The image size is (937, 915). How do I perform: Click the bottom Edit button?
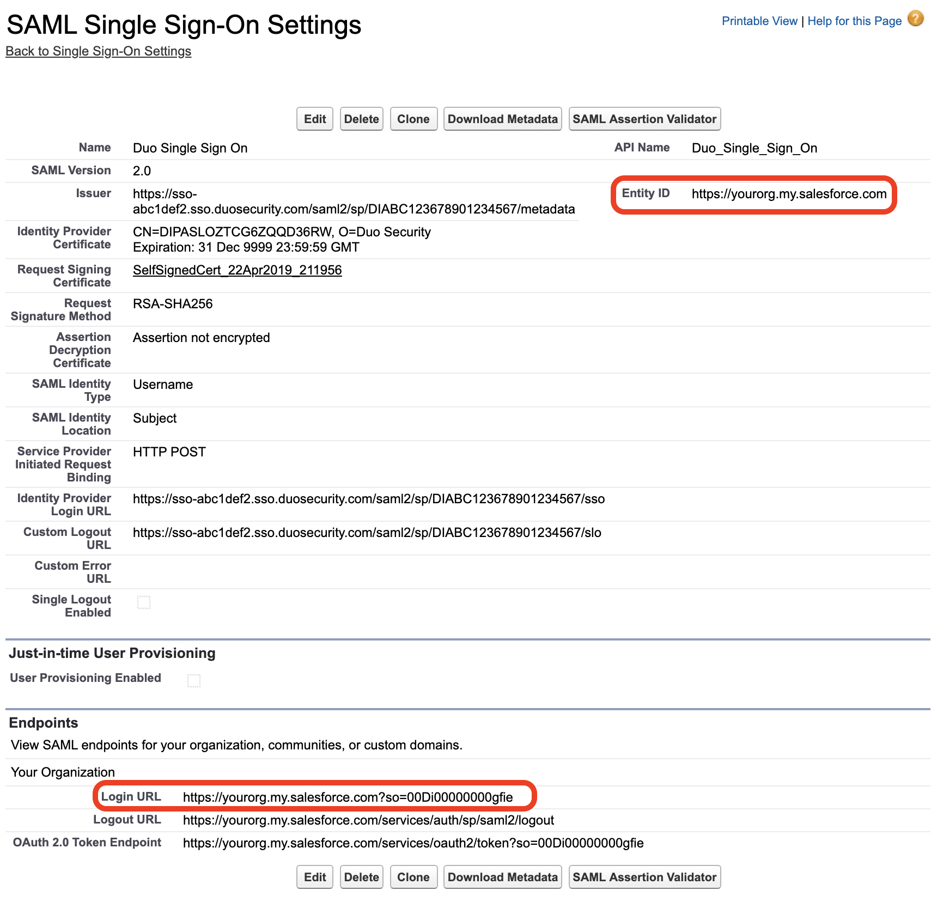pyautogui.click(x=314, y=877)
